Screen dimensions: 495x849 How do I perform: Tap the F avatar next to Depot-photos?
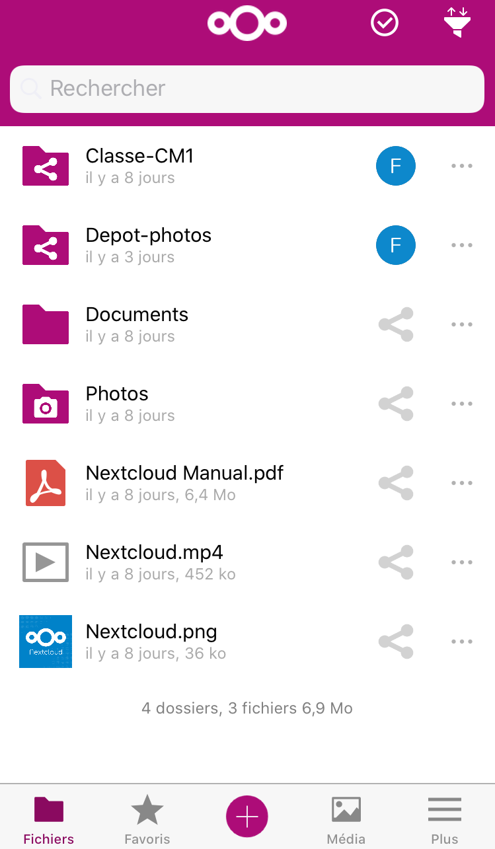396,245
